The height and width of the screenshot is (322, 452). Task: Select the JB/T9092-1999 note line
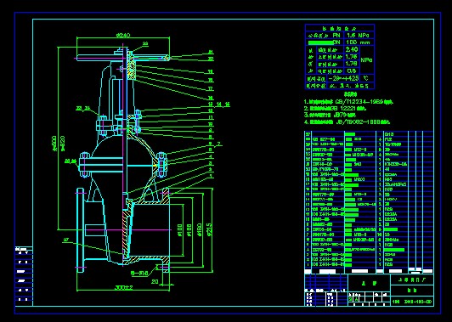pos(347,122)
